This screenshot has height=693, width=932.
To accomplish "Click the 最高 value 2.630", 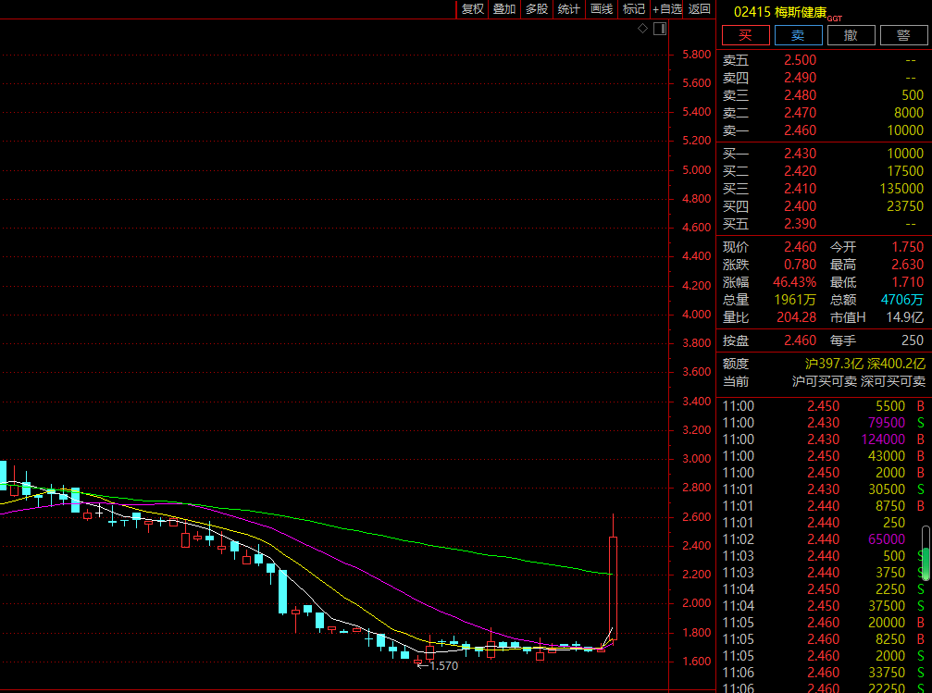I will coord(907,265).
